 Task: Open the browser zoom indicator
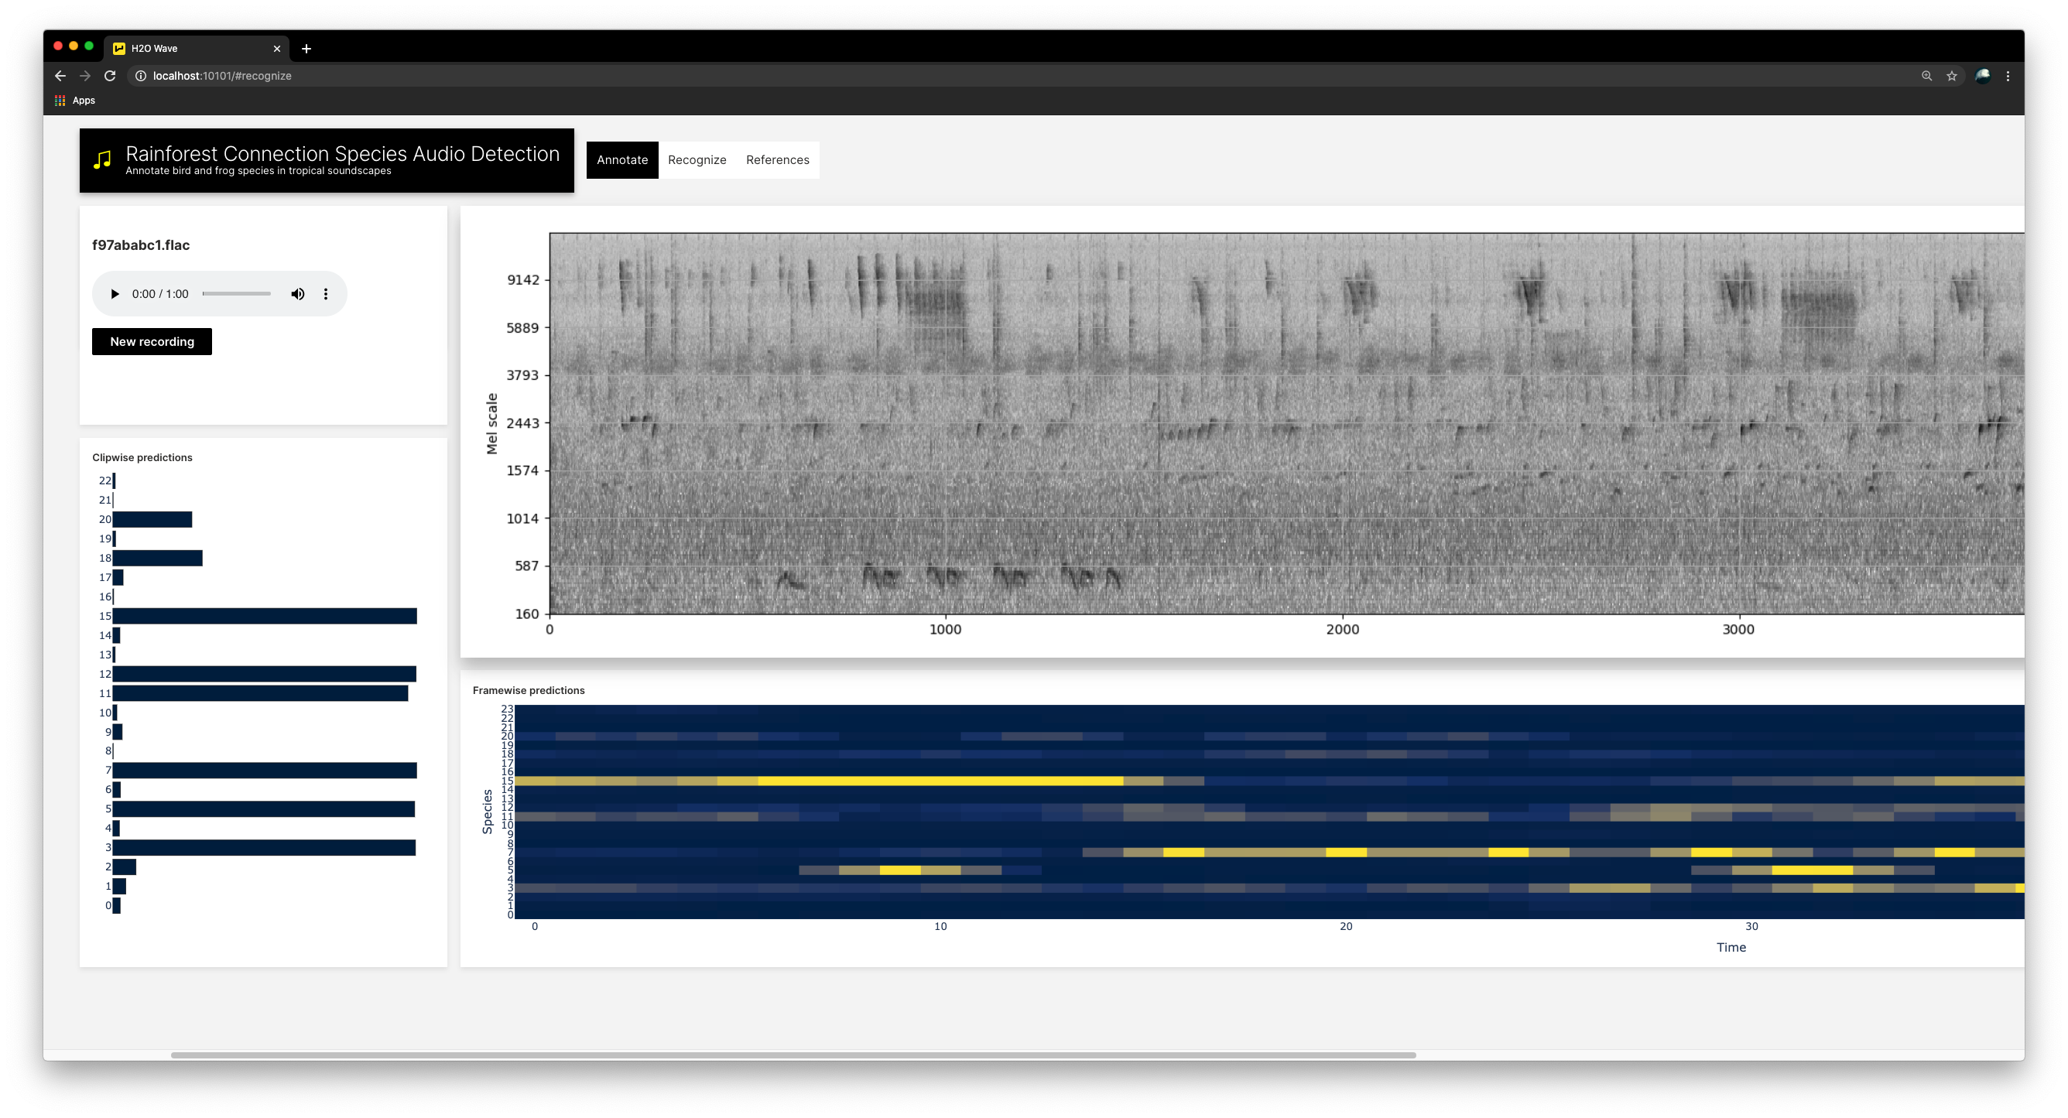[1926, 76]
